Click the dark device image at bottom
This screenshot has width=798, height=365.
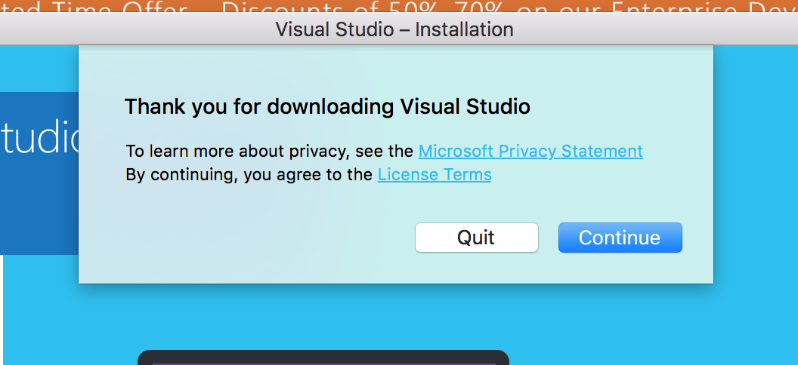pos(323,357)
